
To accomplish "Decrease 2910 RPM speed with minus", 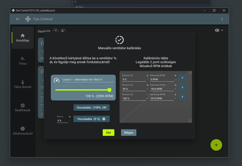I will coord(175,99).
